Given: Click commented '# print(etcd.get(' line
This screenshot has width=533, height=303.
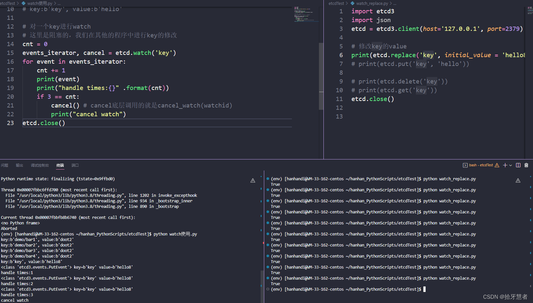Looking at the screenshot, I should coord(394,90).
